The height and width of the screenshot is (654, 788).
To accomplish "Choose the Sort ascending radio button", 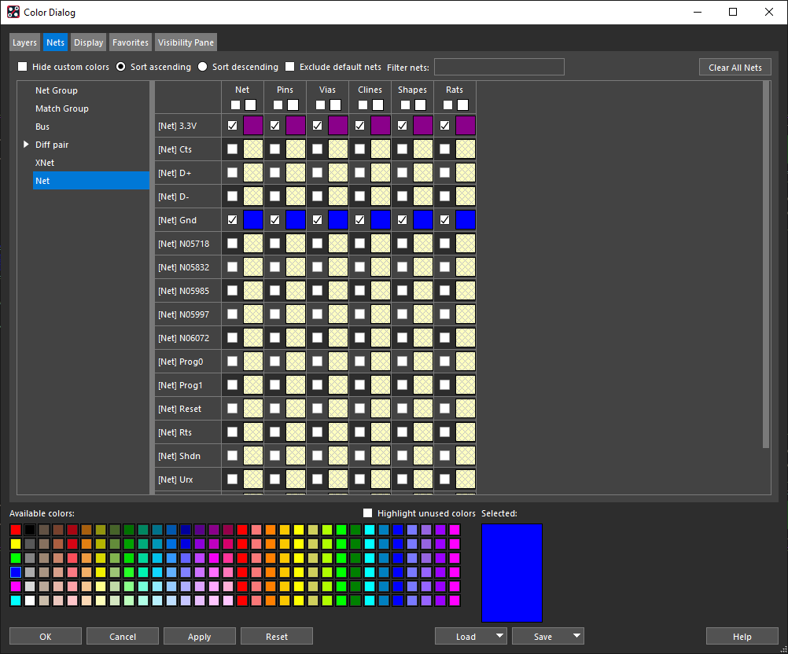I will pos(120,67).
